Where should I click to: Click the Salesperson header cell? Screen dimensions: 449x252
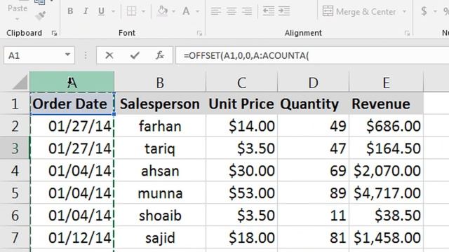(x=160, y=104)
